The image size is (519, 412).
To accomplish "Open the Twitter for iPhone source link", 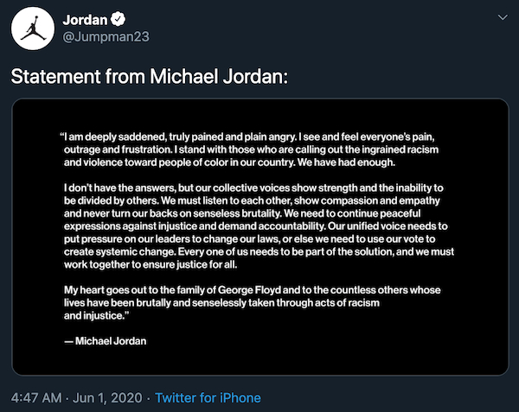I will [207, 398].
